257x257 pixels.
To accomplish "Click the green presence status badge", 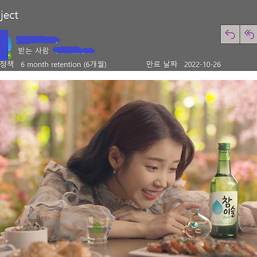I will pos(10,56).
